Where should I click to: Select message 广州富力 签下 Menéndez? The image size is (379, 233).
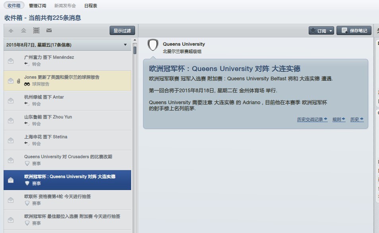pyautogui.click(x=68, y=61)
